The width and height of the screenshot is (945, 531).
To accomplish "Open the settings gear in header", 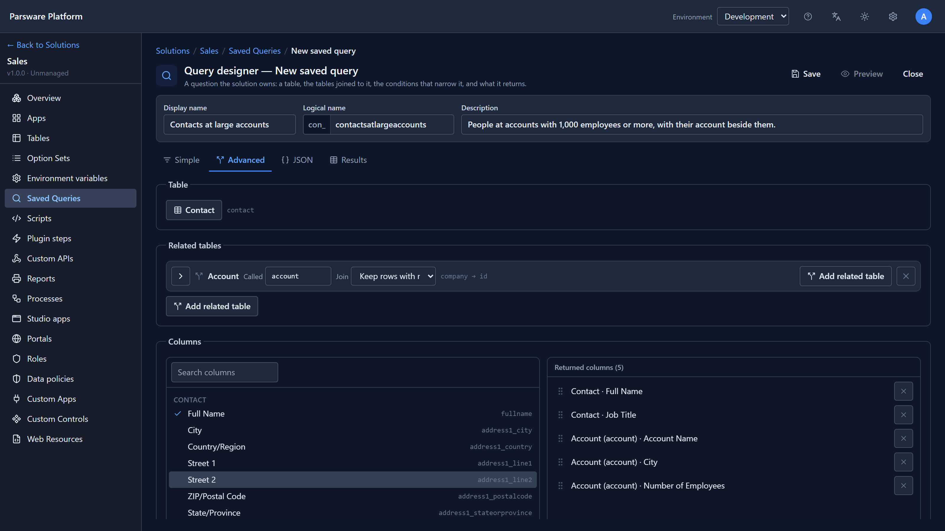I will coord(893,17).
